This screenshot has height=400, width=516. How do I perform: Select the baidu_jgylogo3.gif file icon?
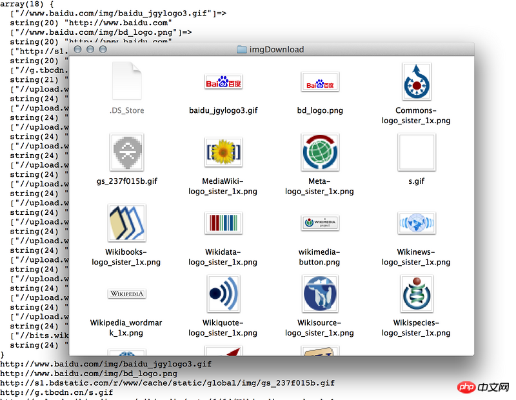click(223, 82)
